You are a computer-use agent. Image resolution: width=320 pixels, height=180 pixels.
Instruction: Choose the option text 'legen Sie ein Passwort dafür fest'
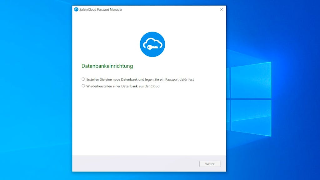169,79
